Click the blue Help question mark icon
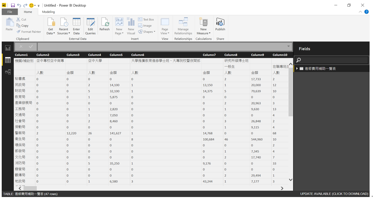The image size is (373, 199). pyautogui.click(x=366, y=12)
